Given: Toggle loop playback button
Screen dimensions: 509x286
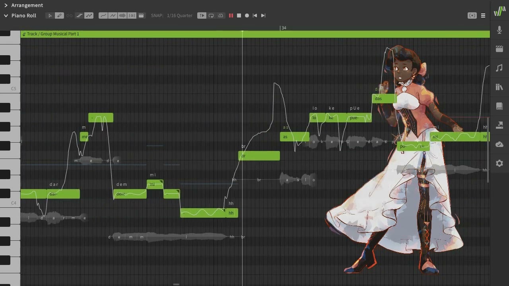Looking at the screenshot, I should [211, 15].
